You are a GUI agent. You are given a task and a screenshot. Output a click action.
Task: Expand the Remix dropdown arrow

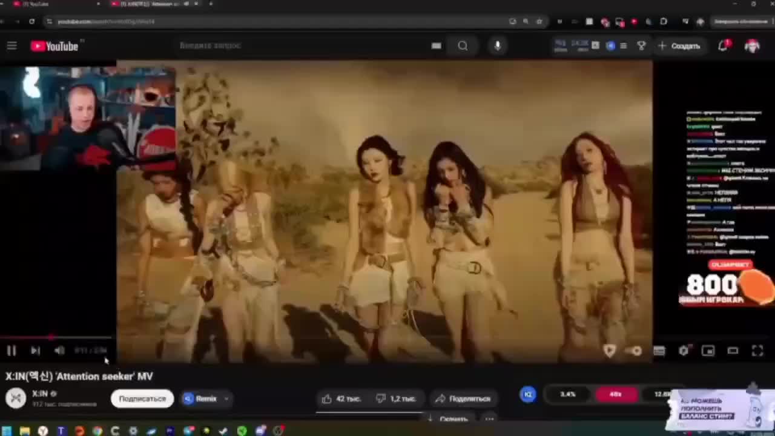(x=226, y=398)
